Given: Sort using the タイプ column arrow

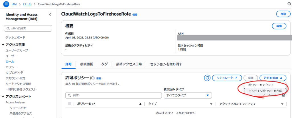Looking at the screenshot, I should point(211,104).
